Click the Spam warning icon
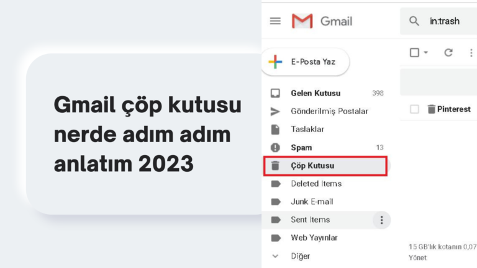 tap(275, 148)
